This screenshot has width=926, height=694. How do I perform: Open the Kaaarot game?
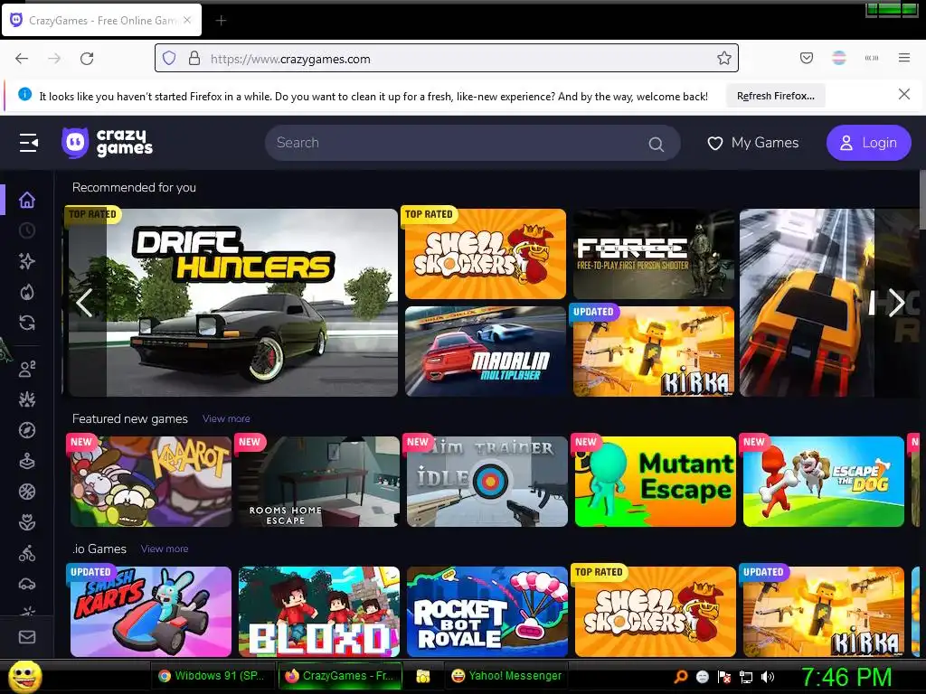(151, 482)
